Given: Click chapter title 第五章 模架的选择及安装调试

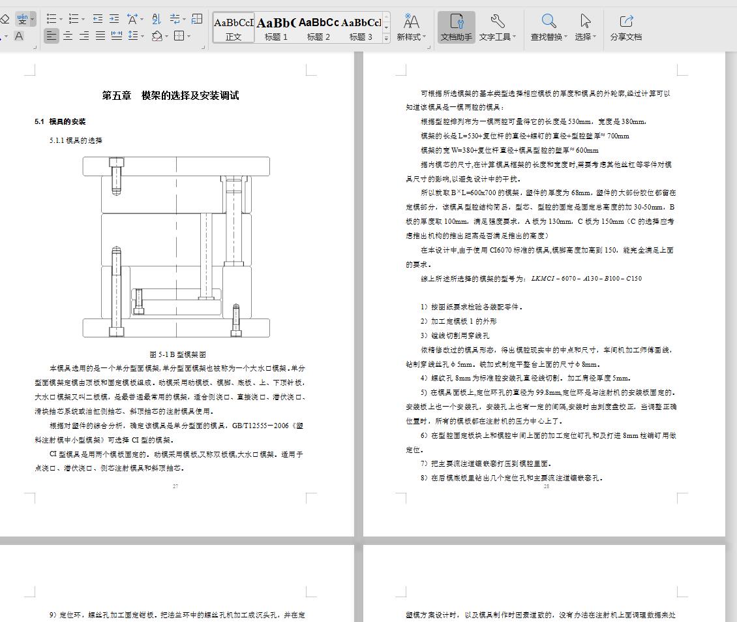Looking at the screenshot, I should [x=171, y=95].
